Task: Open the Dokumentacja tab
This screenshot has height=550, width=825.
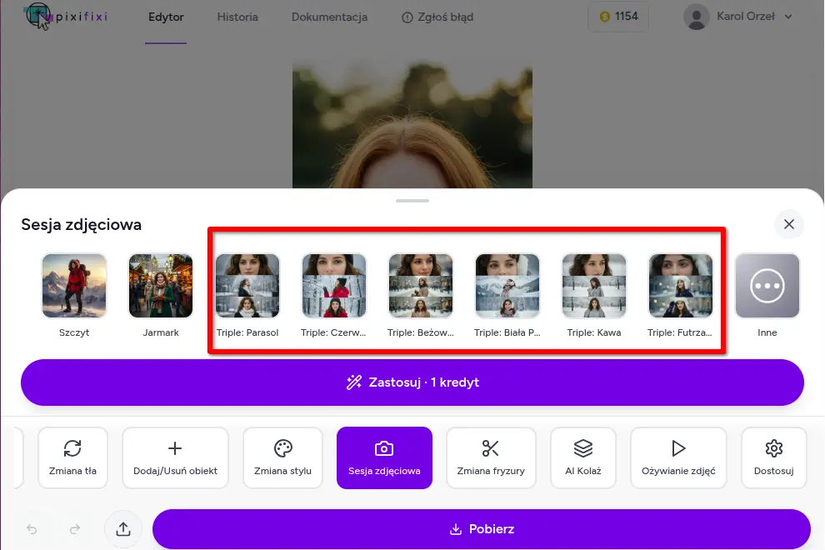Action: pos(329,17)
